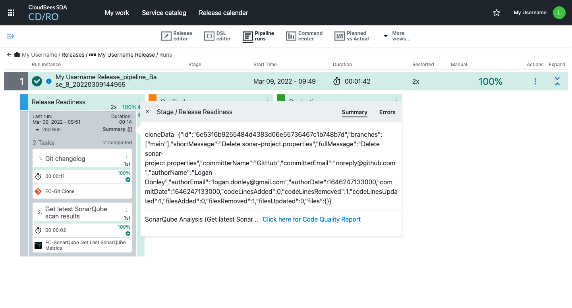Collapse run 1 using the Expand chevron
Viewport: 572px width, 308px height.
pyautogui.click(x=557, y=81)
